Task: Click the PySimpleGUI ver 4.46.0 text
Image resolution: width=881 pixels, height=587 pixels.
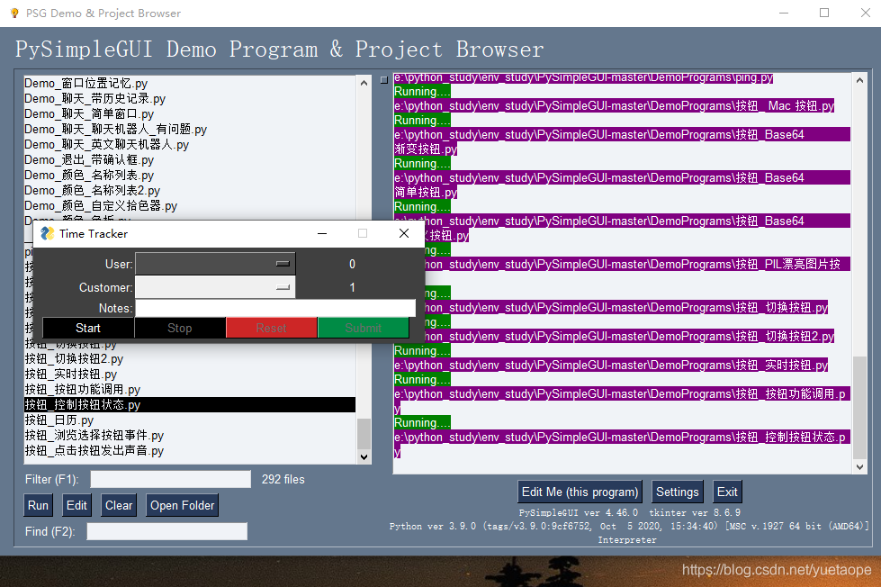Action: coord(578,512)
